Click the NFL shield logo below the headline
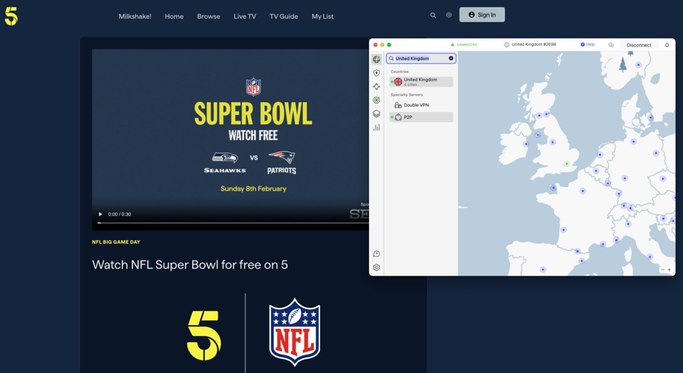This screenshot has height=373, width=683. [x=294, y=332]
